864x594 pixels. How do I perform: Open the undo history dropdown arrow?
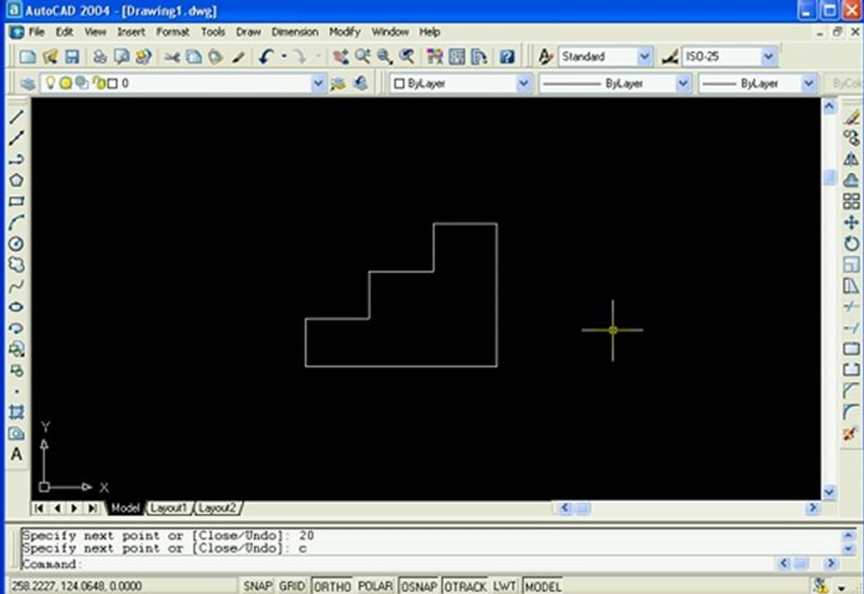tap(285, 57)
